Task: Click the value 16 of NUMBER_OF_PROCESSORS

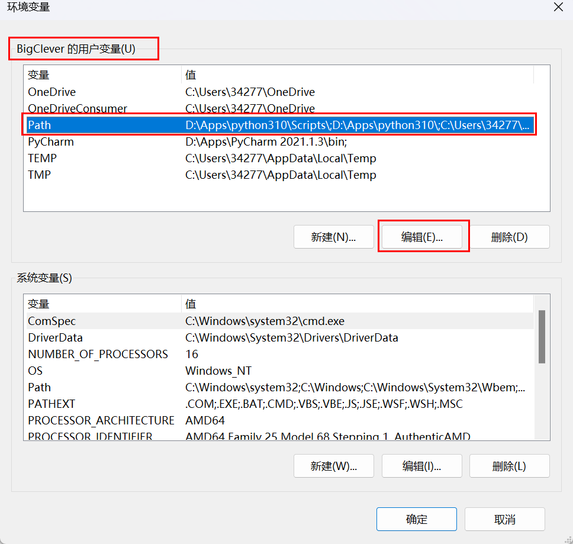Action: click(192, 354)
